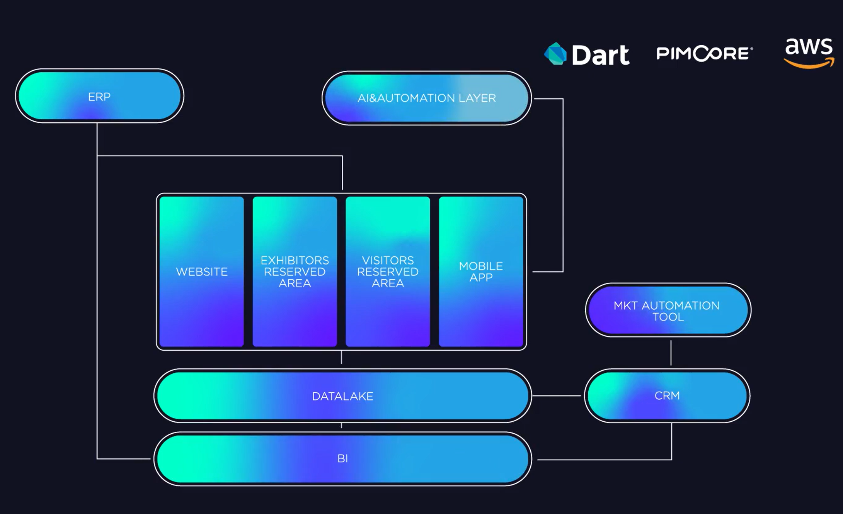Click the Website column
The height and width of the screenshot is (514, 843).
click(x=202, y=271)
